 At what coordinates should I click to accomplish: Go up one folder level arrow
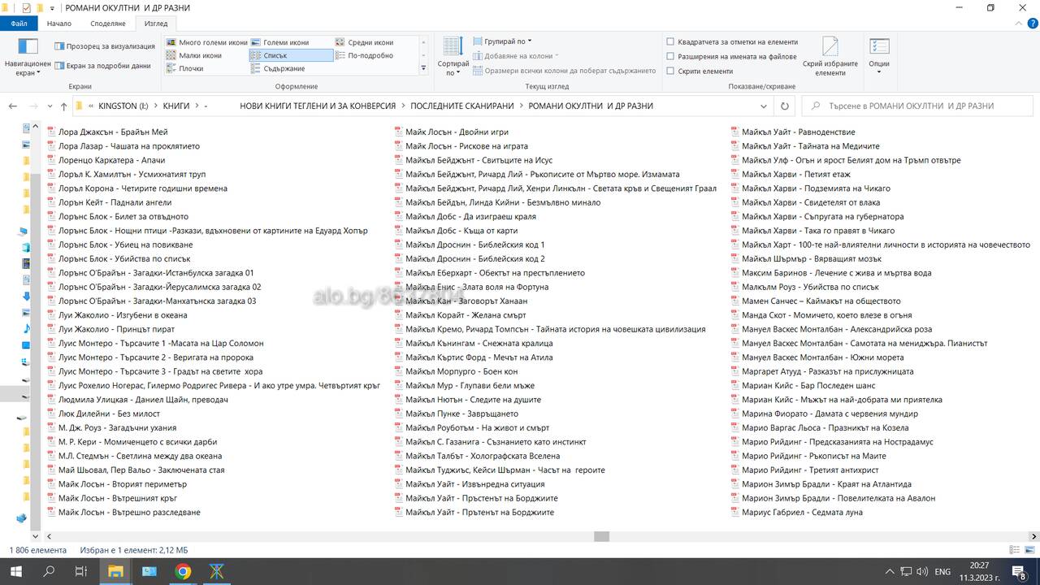tap(63, 106)
